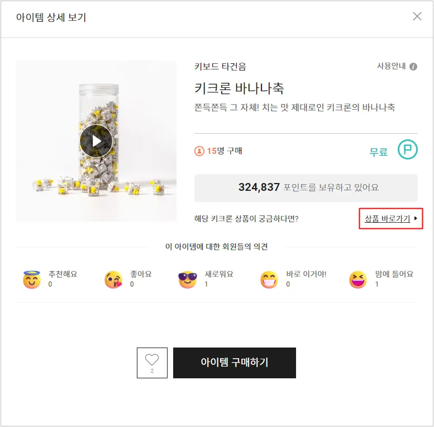The width and height of the screenshot is (434, 427).
Task: Click the '키크론 바나나축' item title
Action: tap(239, 88)
